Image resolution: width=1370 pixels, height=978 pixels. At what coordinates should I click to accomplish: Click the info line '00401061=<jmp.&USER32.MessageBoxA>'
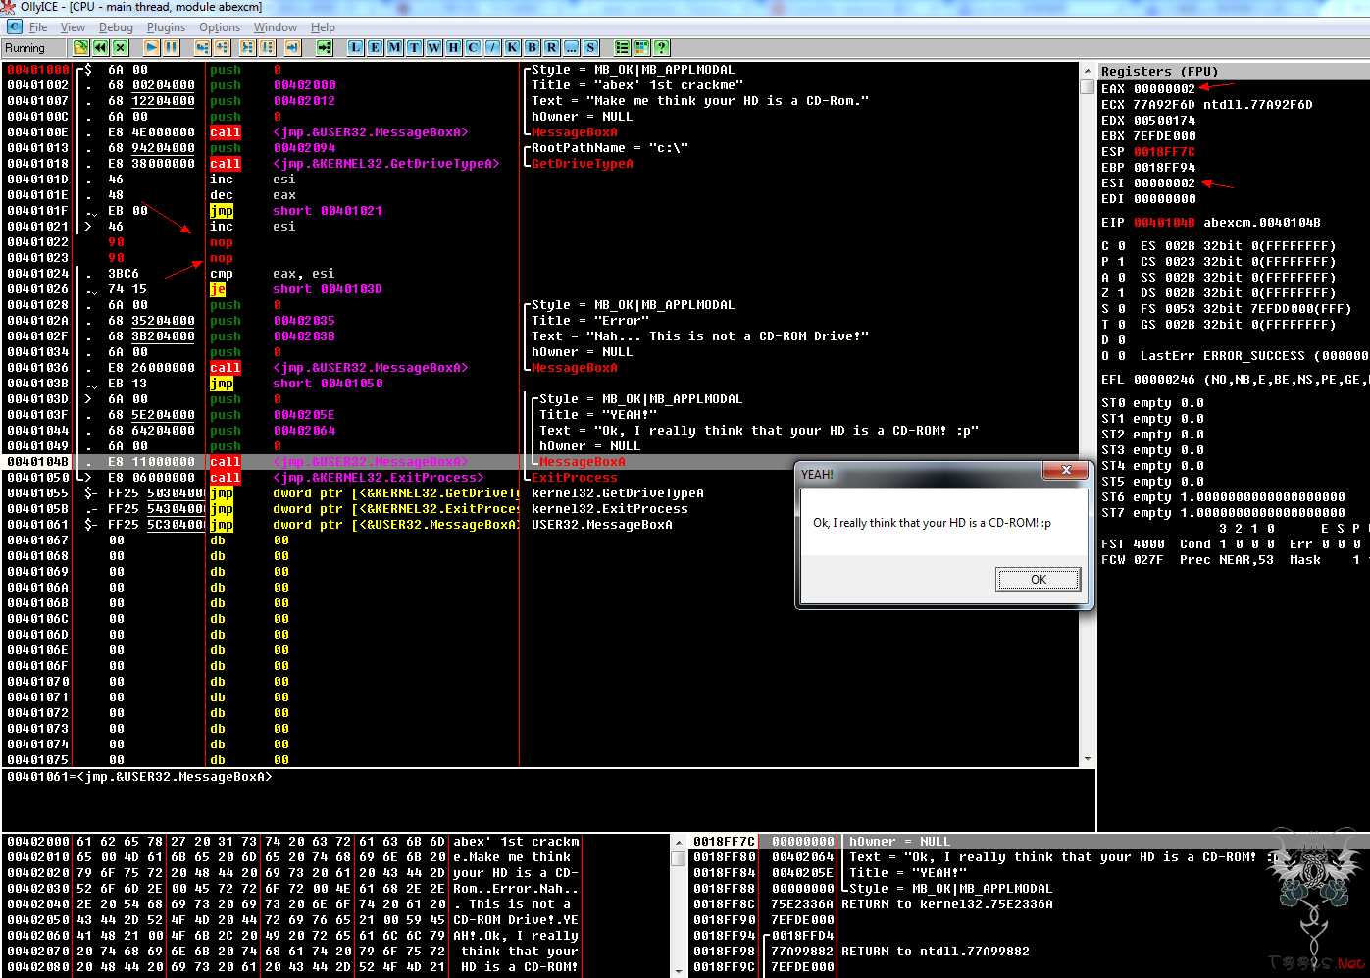139,777
